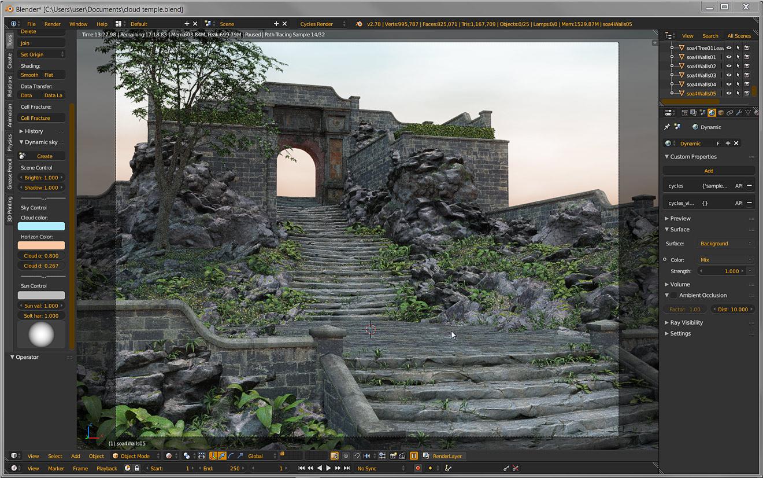Click the Constraints chain-link icon in properties

729,112
